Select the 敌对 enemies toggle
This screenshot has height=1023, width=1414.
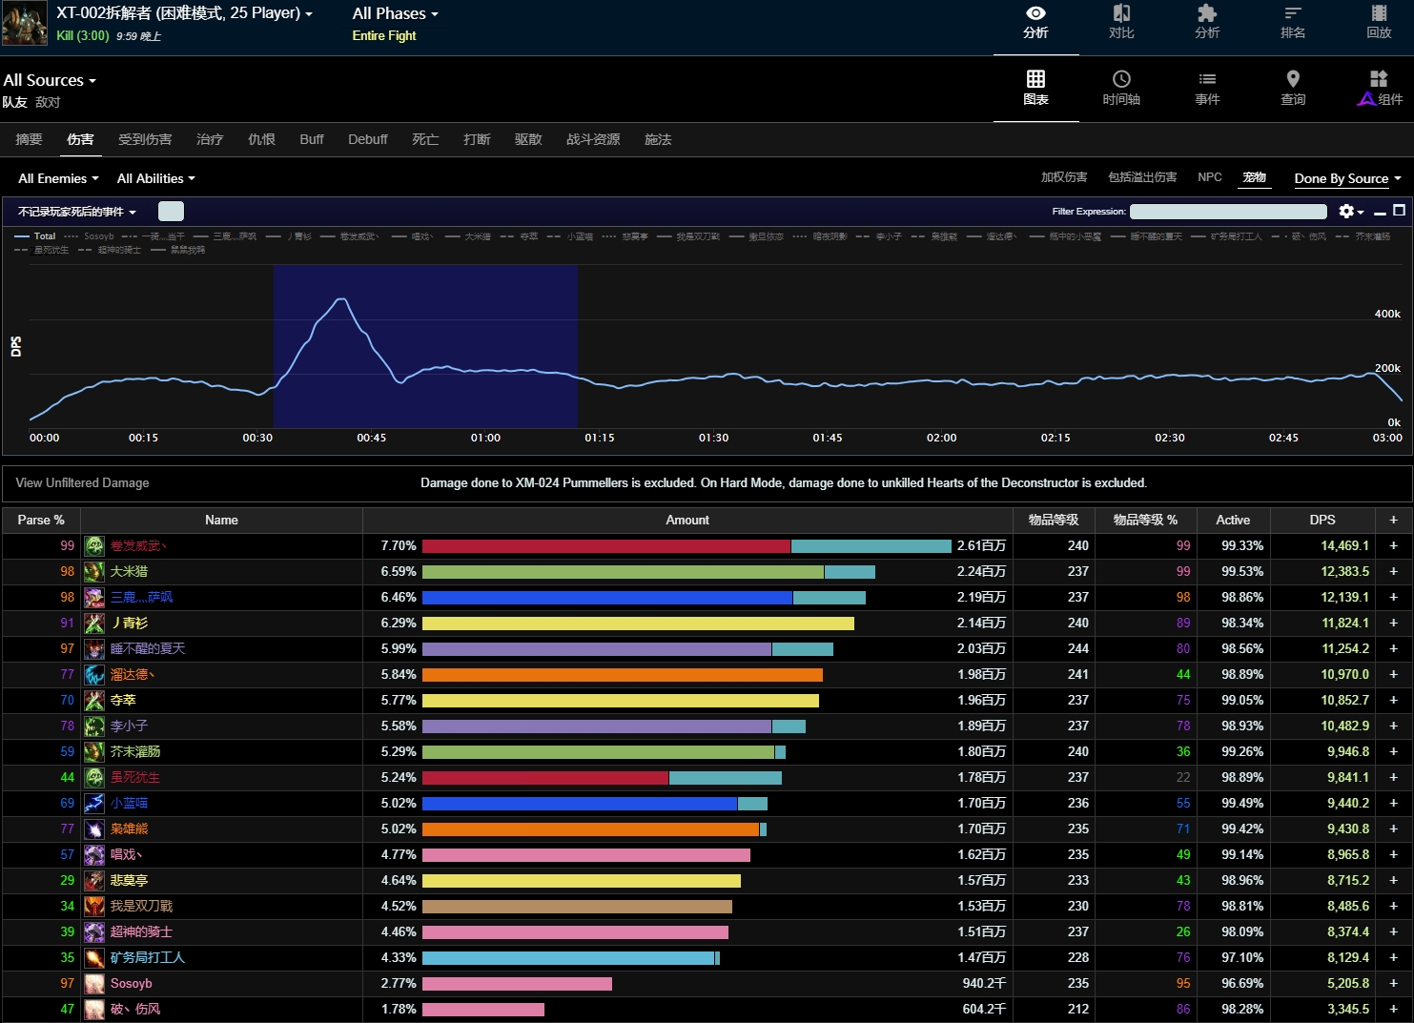(48, 102)
